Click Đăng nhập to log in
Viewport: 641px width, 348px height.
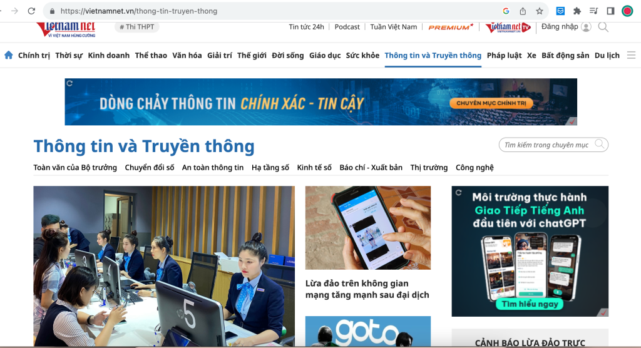pos(560,27)
